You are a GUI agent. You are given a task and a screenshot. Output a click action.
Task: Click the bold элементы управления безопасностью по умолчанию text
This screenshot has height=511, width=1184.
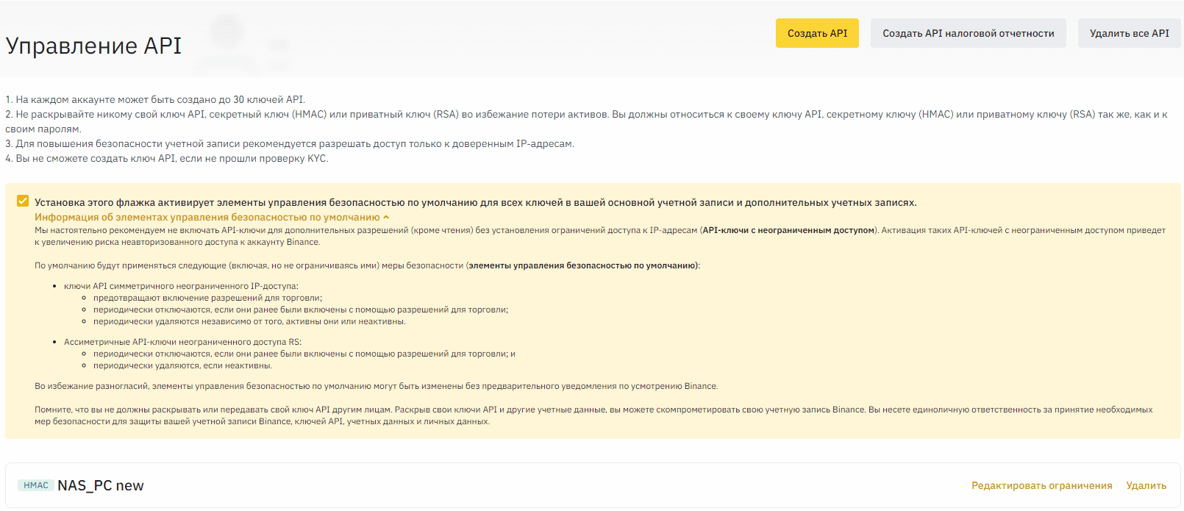(583, 265)
